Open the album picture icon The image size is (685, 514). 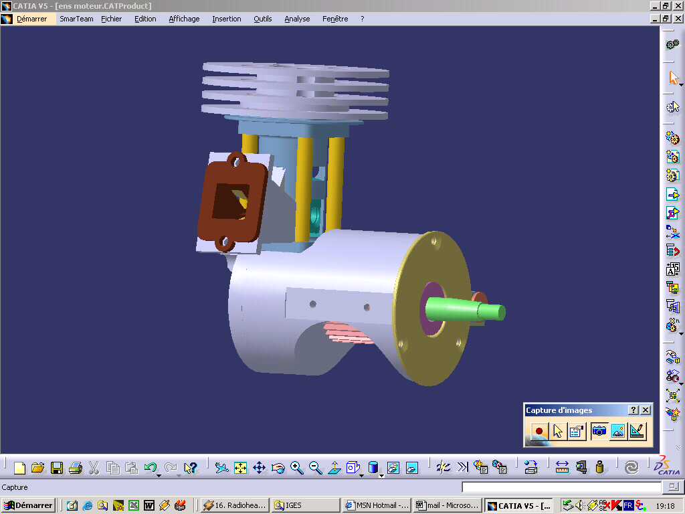[618, 432]
